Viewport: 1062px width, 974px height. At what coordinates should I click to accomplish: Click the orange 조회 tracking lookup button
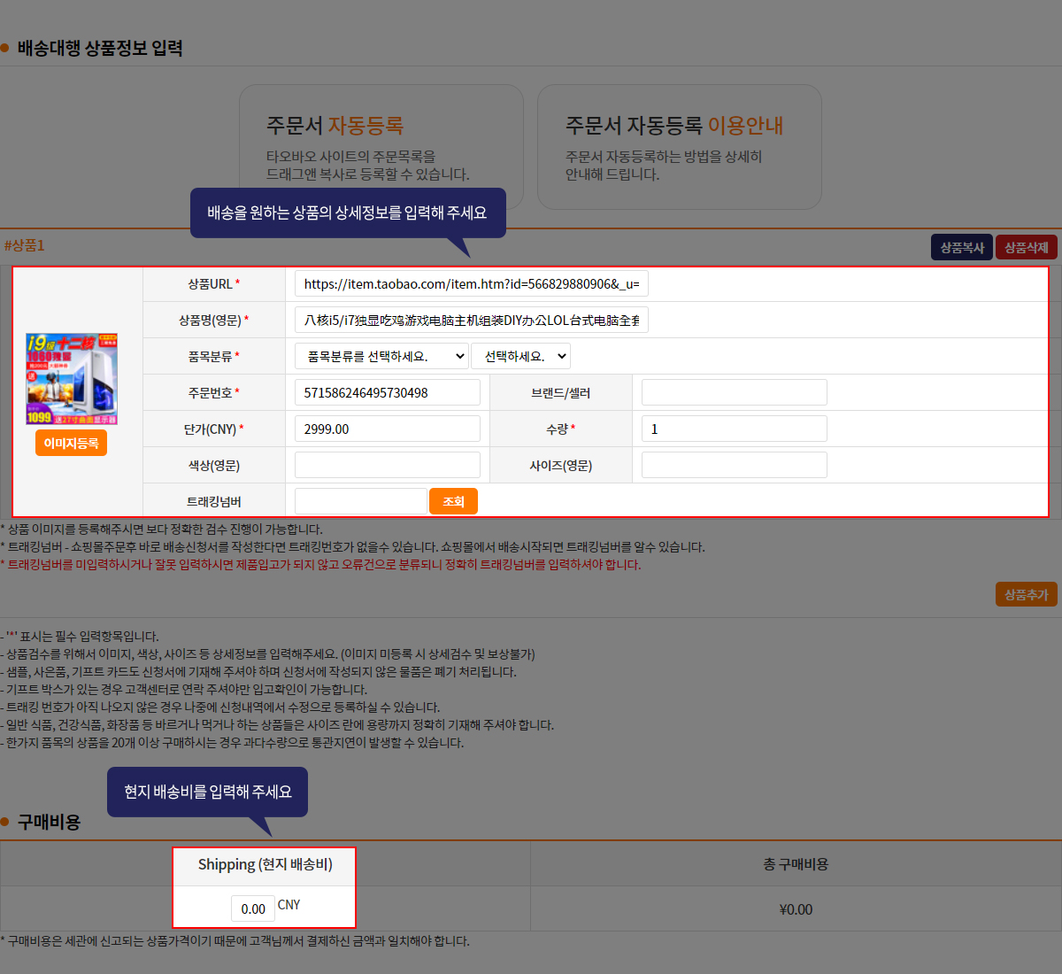[453, 501]
